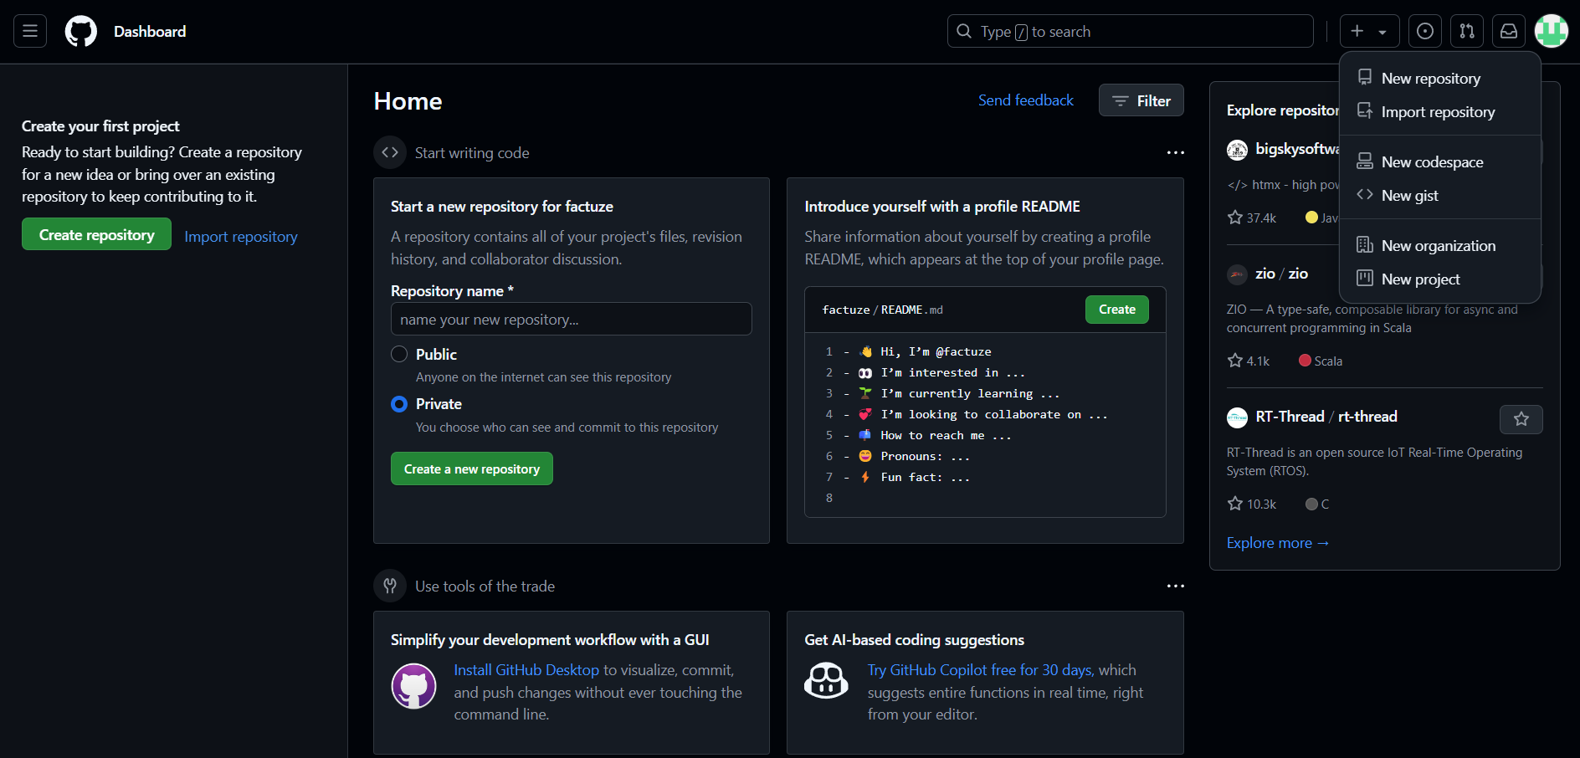Select the Private visibility radio button
This screenshot has width=1580, height=758.
click(399, 404)
